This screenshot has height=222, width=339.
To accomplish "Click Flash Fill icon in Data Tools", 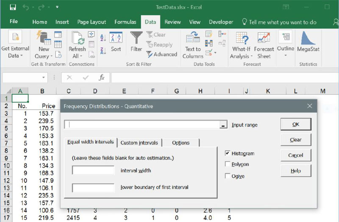I will tap(208, 34).
